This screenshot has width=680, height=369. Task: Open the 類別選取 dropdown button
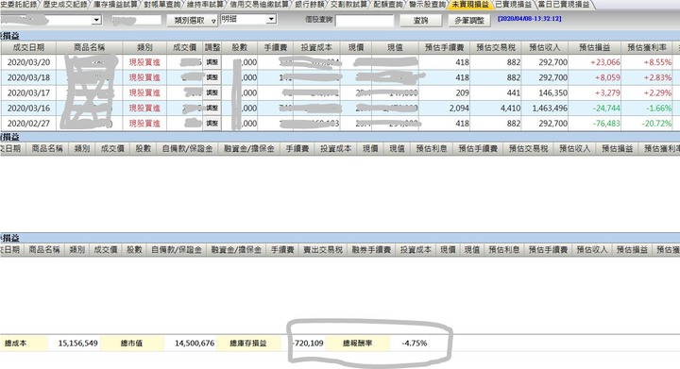[x=192, y=21]
